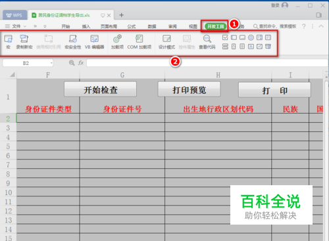Click the Select All corner triangle

point(13,75)
